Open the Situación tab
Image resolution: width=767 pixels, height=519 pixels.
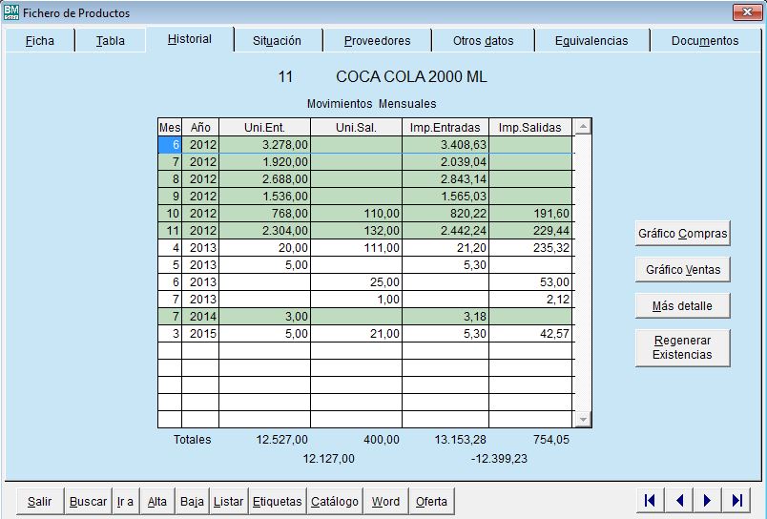[x=277, y=41]
